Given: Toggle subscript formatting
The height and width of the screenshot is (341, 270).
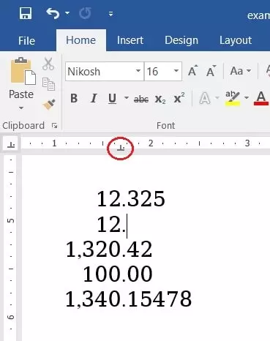Looking at the screenshot, I should (x=160, y=99).
